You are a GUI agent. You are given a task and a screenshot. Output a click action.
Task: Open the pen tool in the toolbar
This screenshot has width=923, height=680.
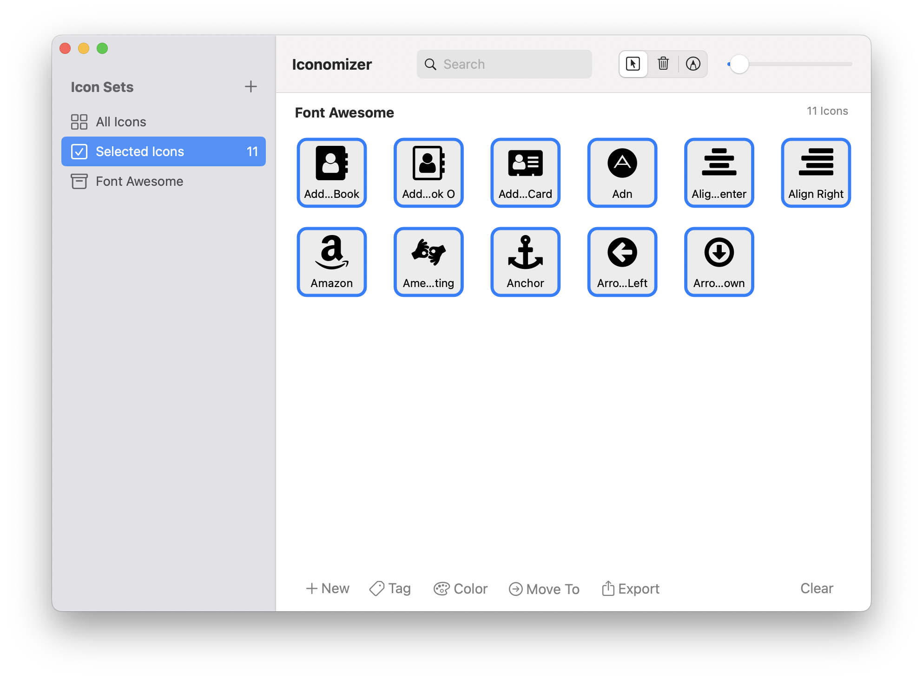693,64
